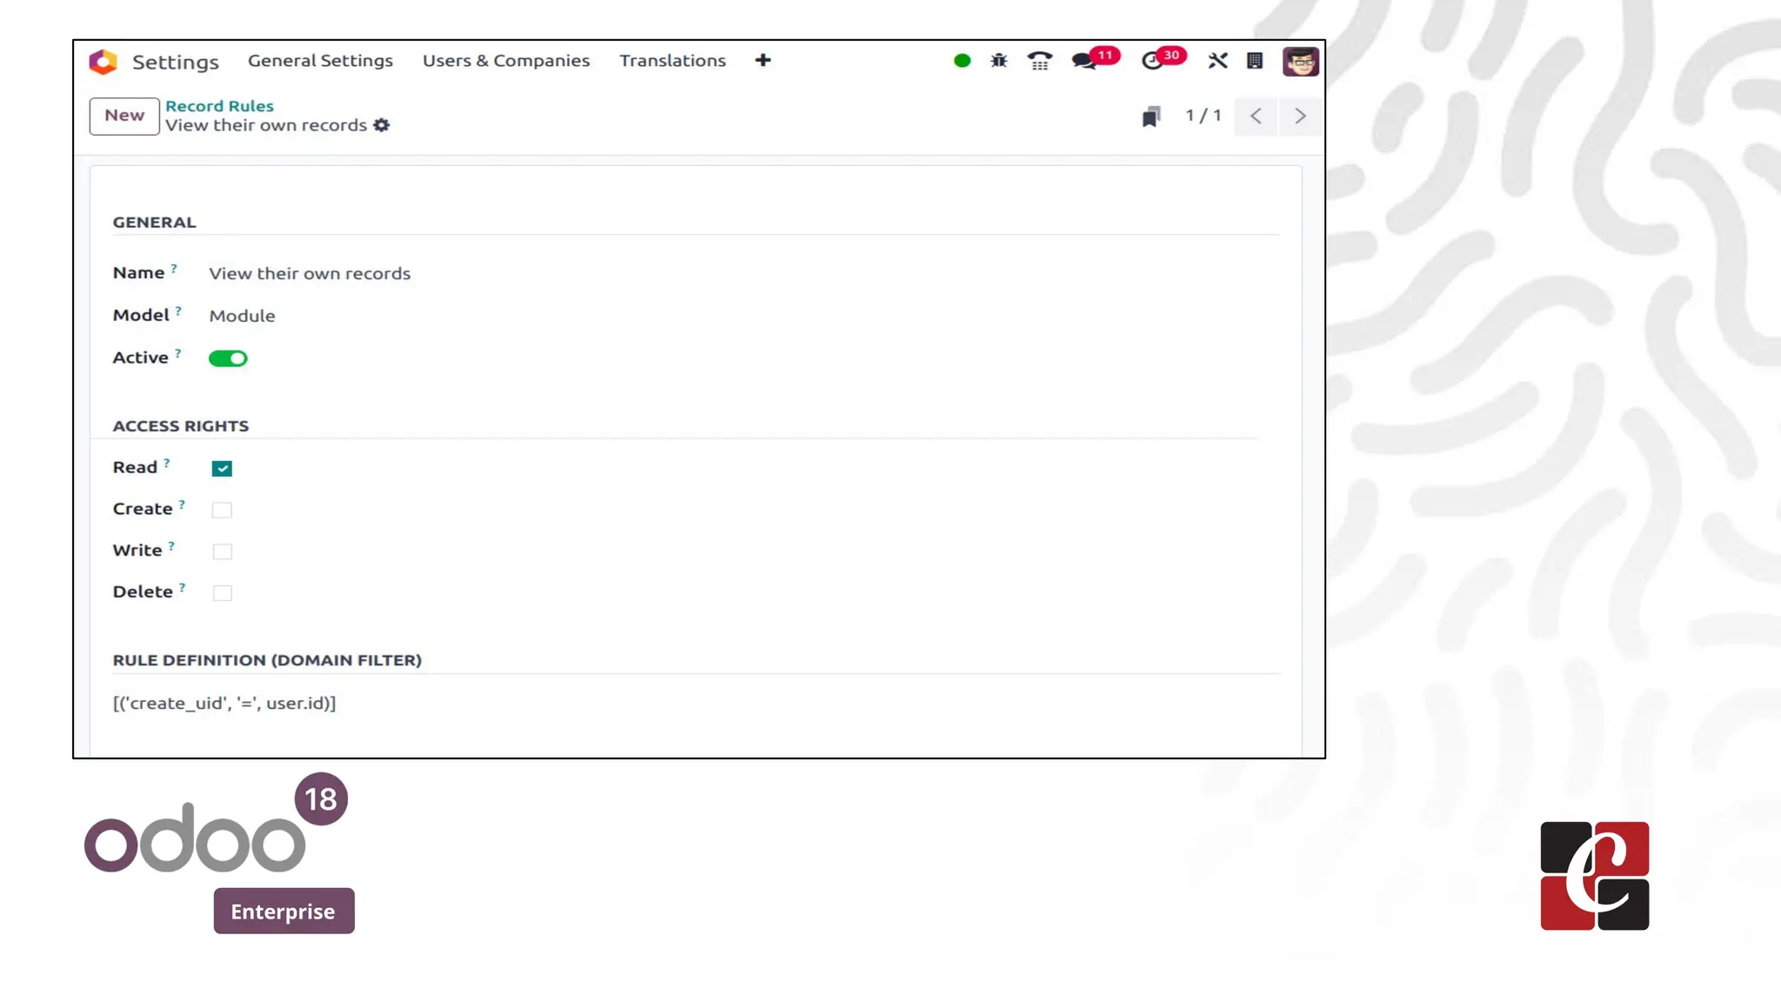Check the Write access checkbox
The height and width of the screenshot is (1002, 1781).
[222, 551]
